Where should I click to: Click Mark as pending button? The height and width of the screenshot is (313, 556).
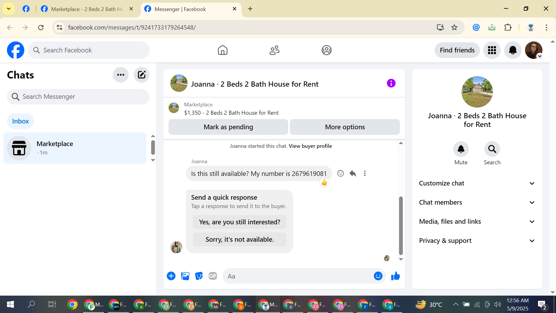click(x=228, y=127)
